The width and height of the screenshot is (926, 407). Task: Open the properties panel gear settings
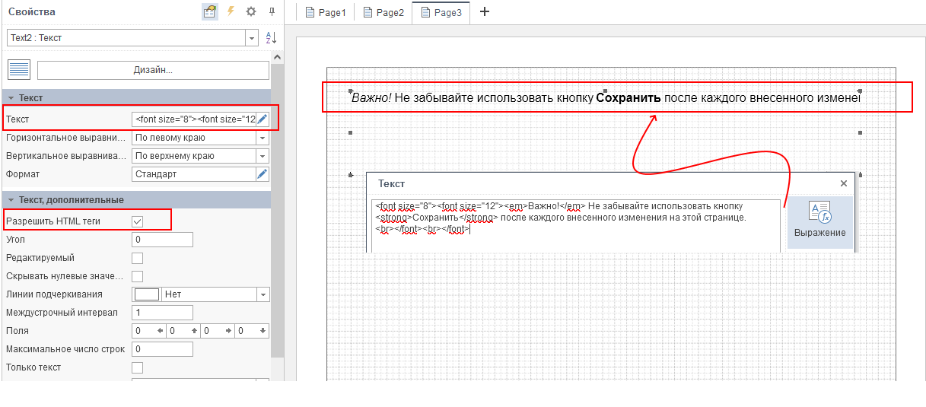pyautogui.click(x=251, y=12)
